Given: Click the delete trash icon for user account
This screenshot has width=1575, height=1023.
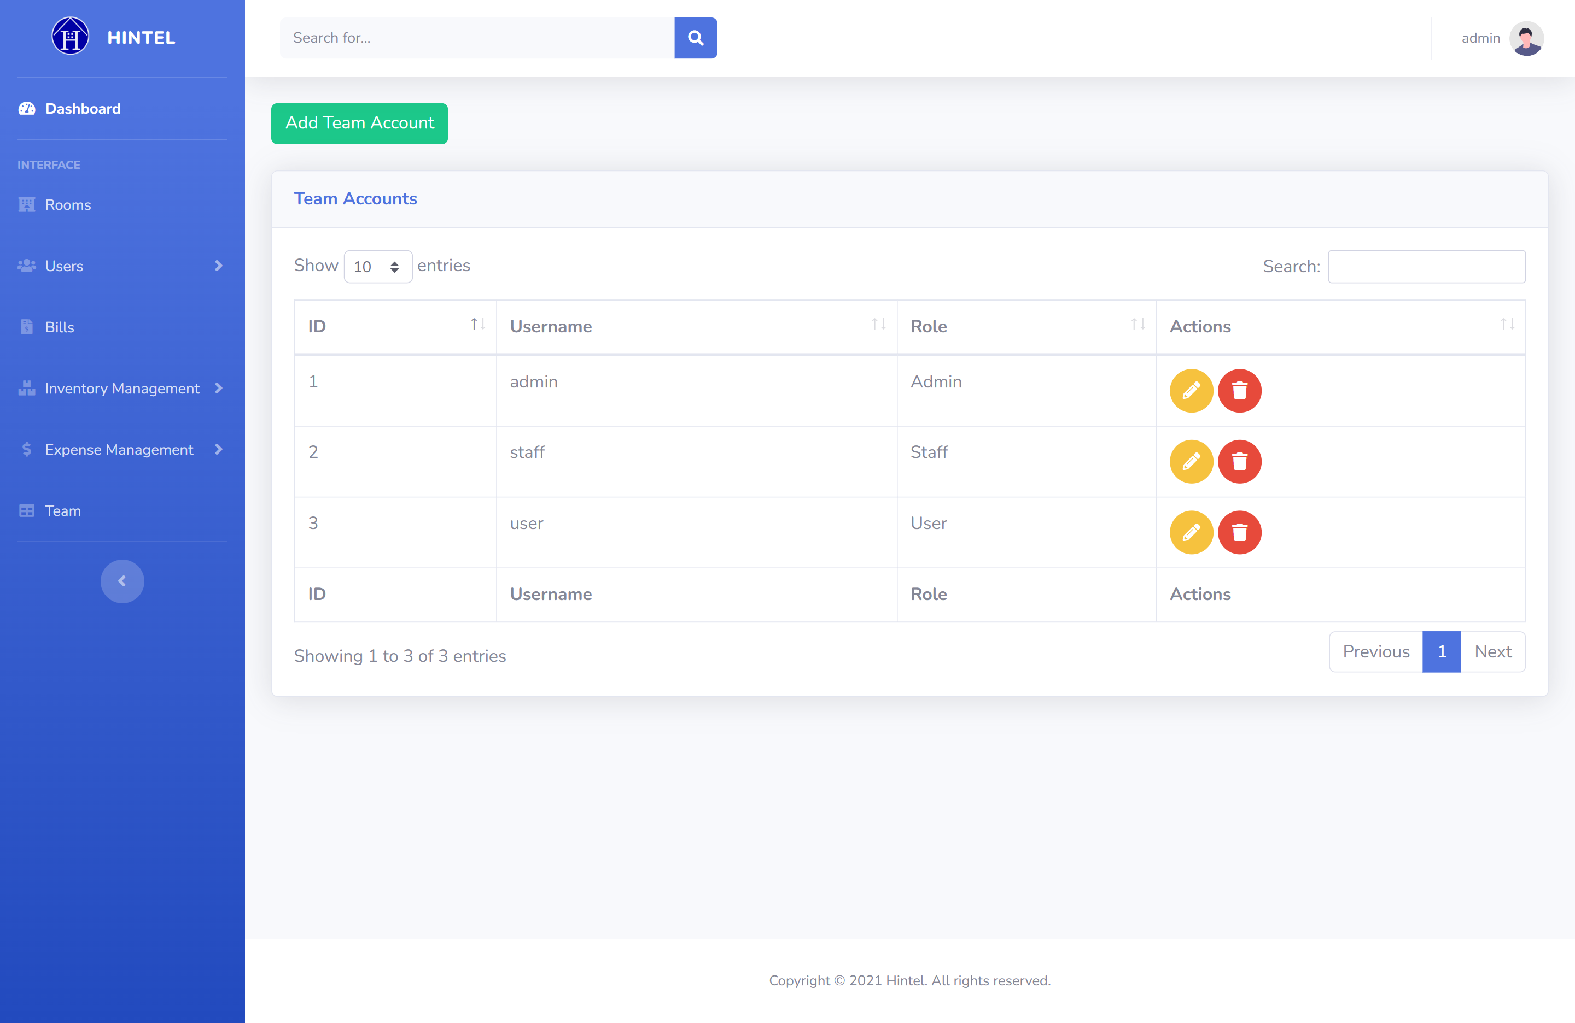Looking at the screenshot, I should pos(1240,532).
